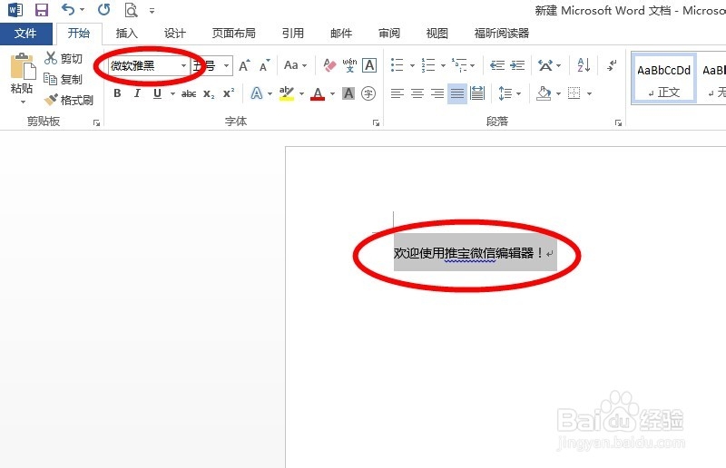Viewport: 726px width, 468px height.
Task: Open Print Preview from quick access toolbar
Action: point(131,10)
